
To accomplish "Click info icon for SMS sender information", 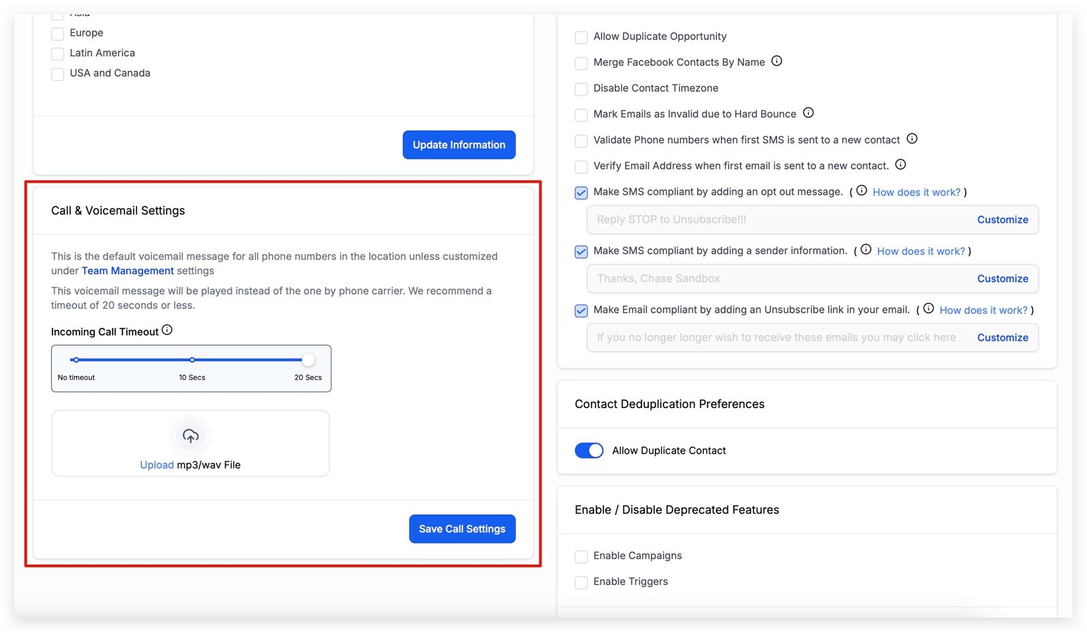I will point(866,250).
